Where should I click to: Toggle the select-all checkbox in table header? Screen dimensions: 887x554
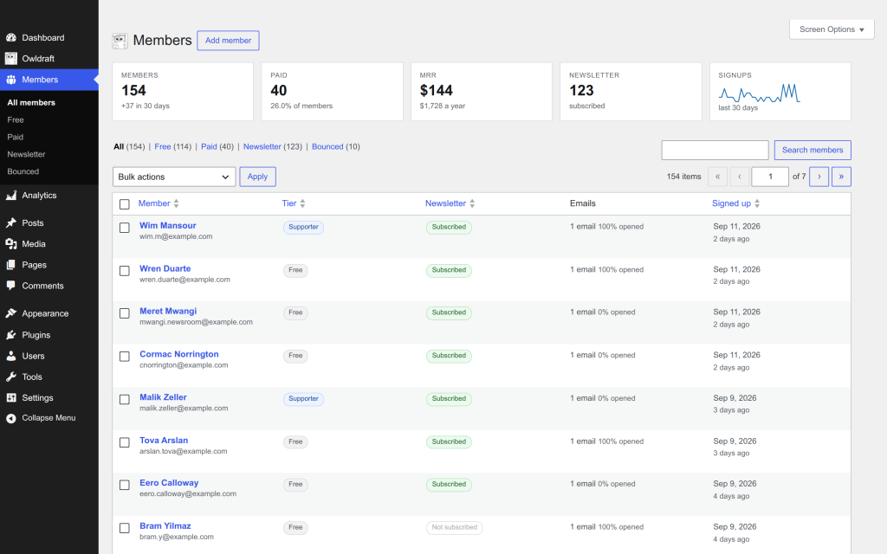click(125, 204)
